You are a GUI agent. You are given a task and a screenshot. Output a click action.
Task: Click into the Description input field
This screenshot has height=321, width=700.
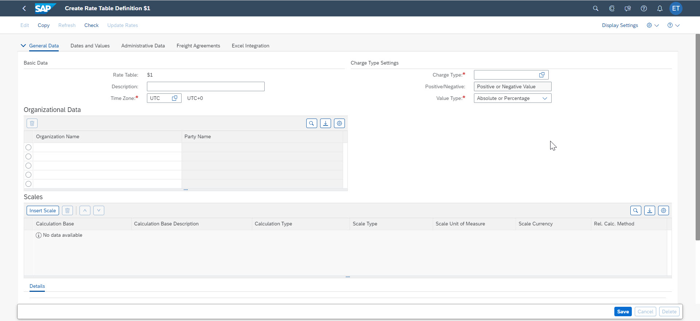coord(206,86)
